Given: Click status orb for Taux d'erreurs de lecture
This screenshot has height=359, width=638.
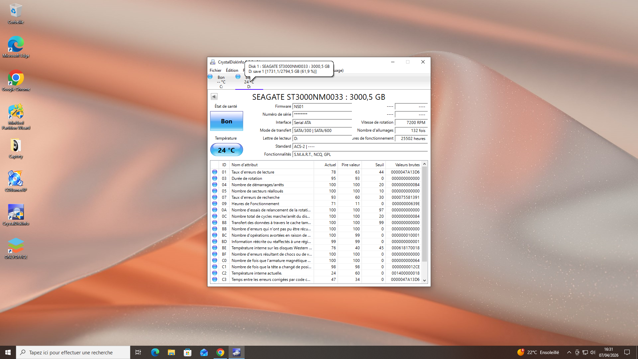Looking at the screenshot, I should coord(215,172).
